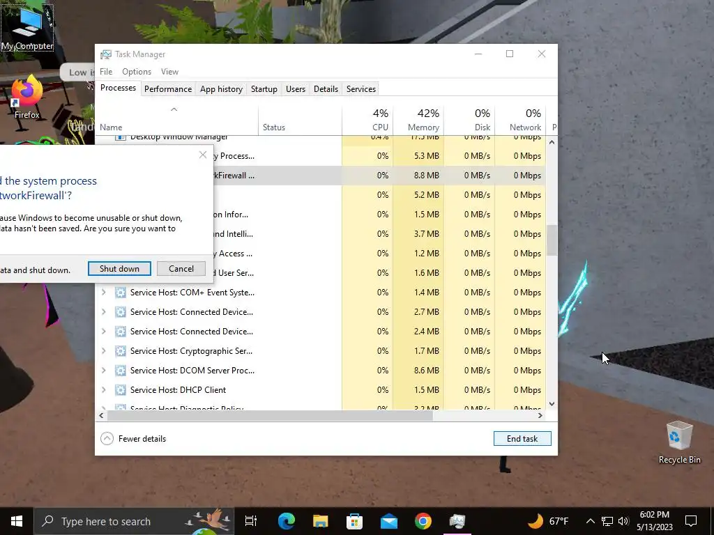Show hidden system tray icons
This screenshot has height=535, width=714.
(590, 521)
